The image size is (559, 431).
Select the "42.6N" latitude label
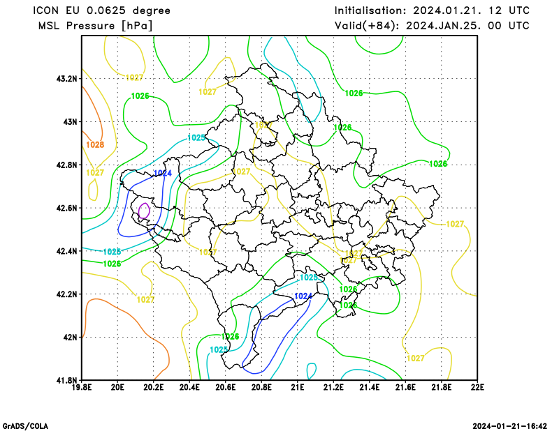(66, 209)
